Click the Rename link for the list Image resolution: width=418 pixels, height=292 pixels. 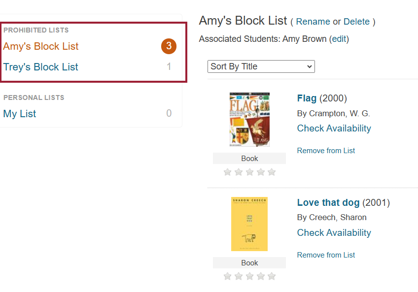pyautogui.click(x=313, y=22)
